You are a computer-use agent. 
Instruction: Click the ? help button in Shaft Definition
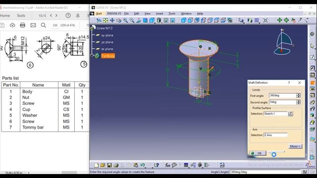point(289,83)
